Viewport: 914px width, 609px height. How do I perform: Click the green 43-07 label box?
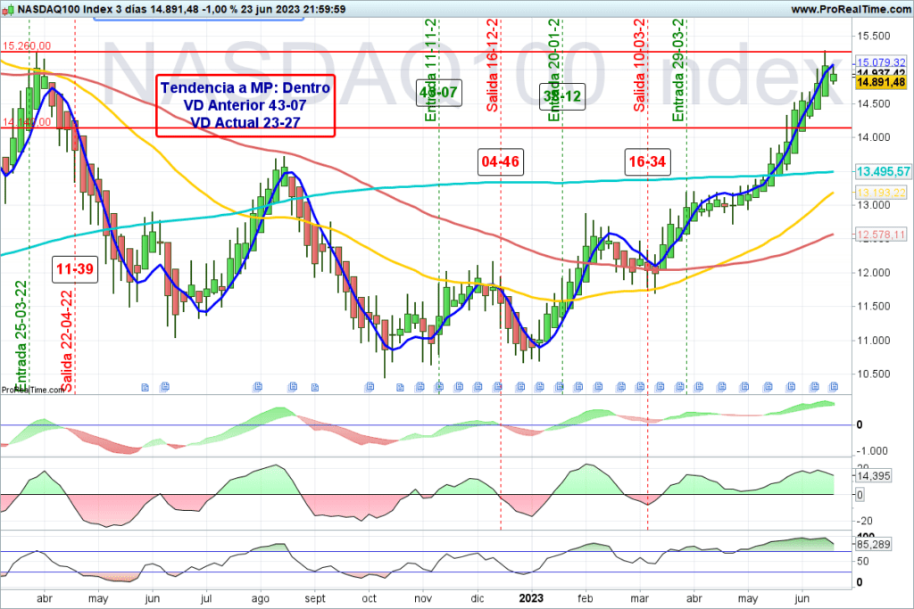click(439, 93)
